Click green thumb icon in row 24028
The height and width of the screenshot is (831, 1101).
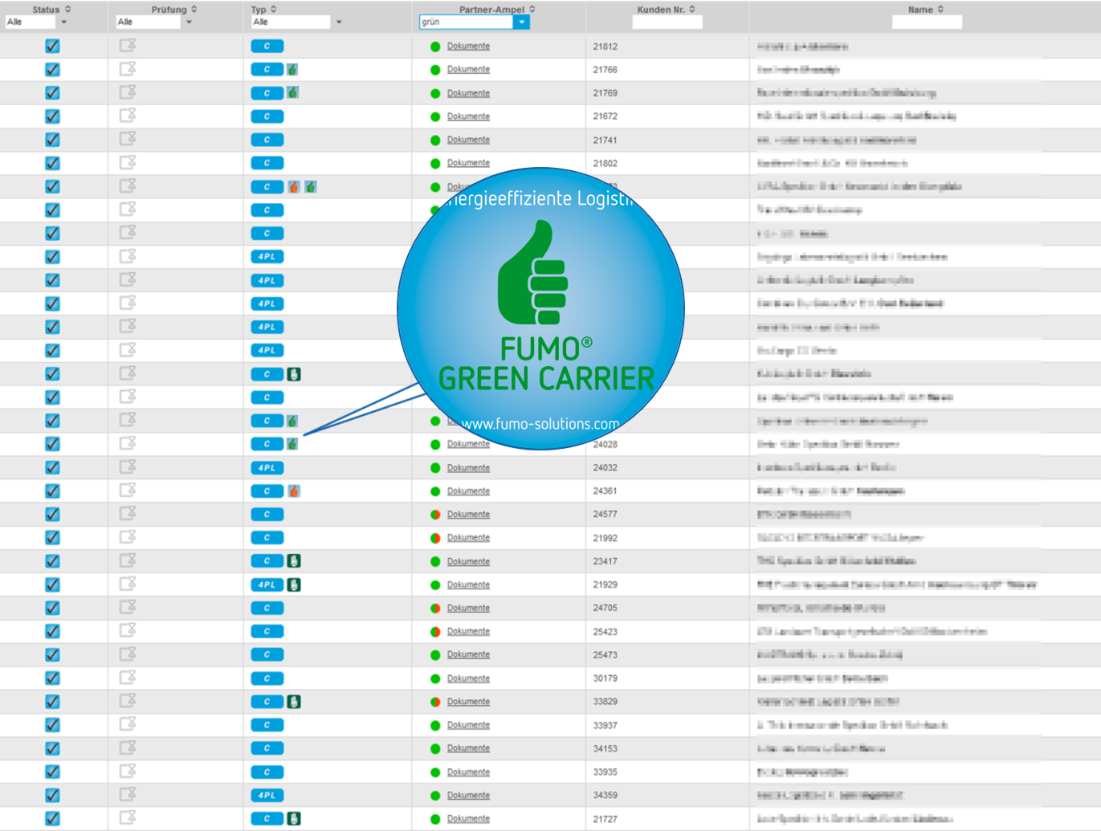(293, 444)
